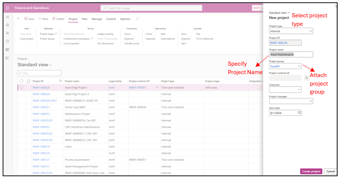Click Subscriptions under Sales prices
Image resolution: width=338 pixels, height=177 pixels.
pos(168,39)
